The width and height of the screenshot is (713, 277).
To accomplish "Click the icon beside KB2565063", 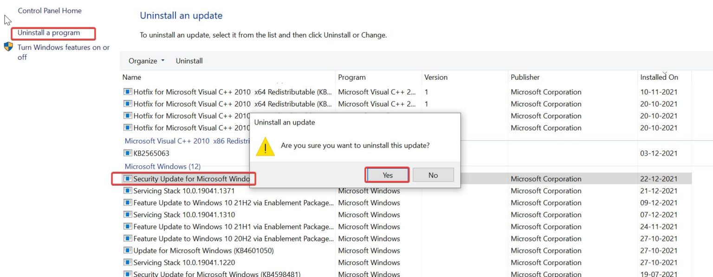I will [129, 153].
